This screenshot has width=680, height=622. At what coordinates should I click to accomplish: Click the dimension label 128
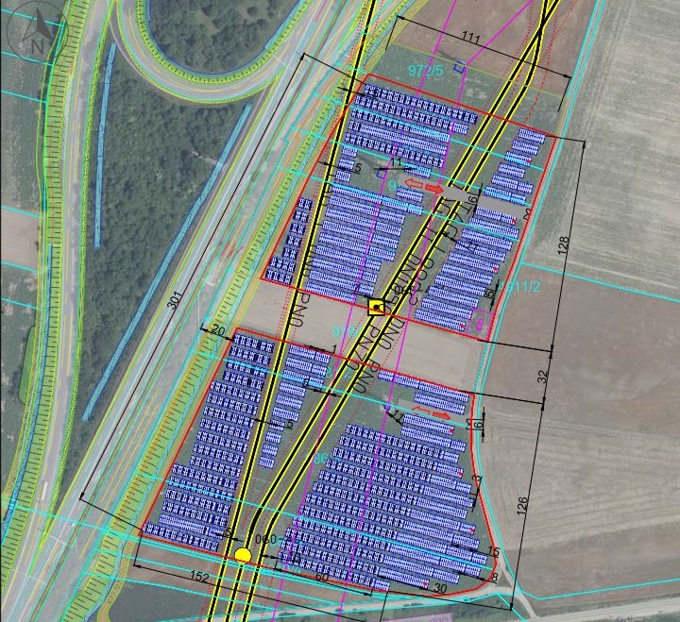[564, 245]
